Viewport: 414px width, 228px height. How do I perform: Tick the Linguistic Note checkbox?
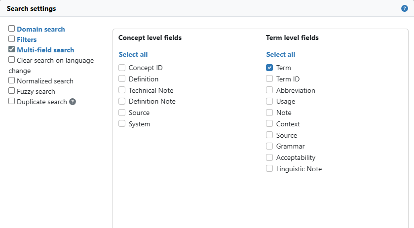coord(269,169)
